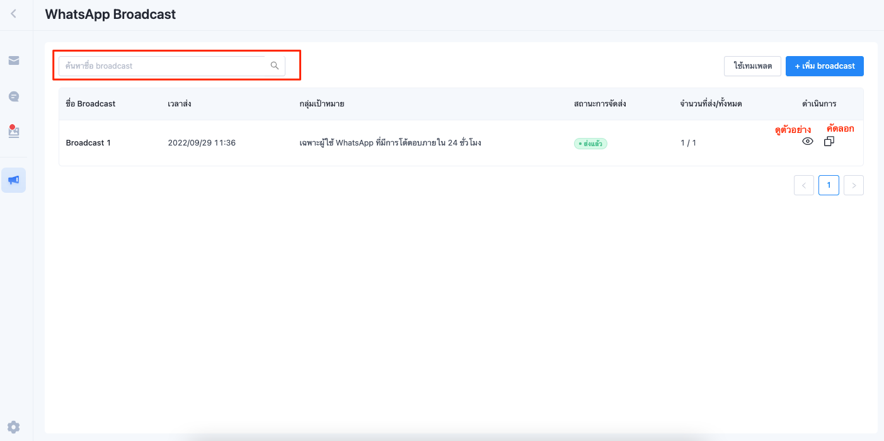
Task: Select page 1 in pagination
Action: coord(829,185)
